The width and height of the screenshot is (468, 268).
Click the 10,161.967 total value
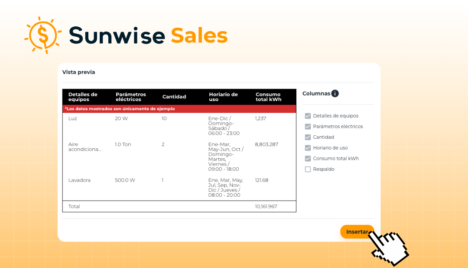[266, 206]
